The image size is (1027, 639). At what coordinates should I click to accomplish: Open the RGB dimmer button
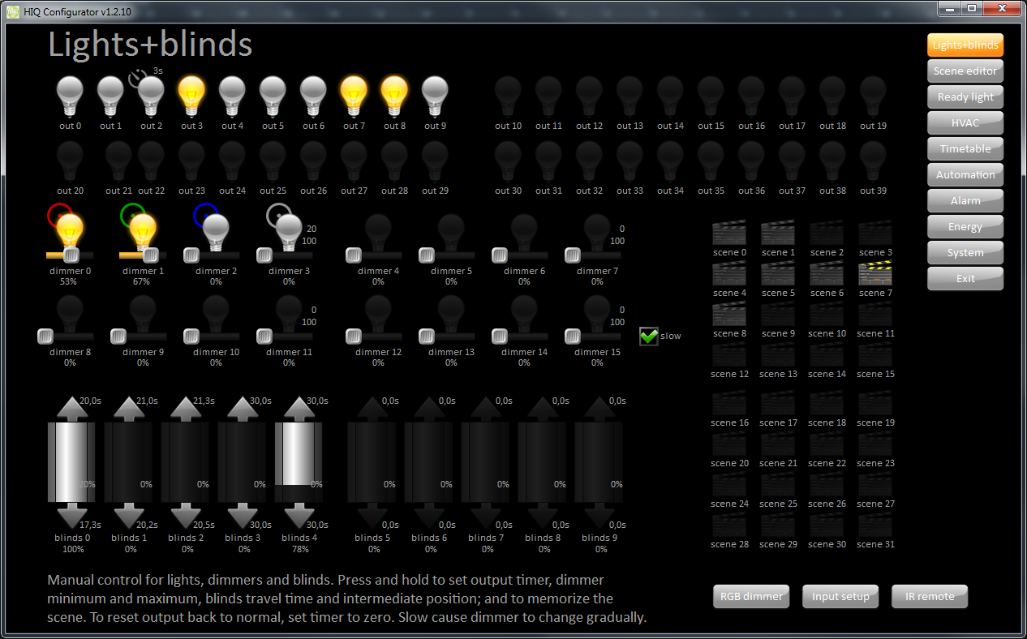pos(752,596)
